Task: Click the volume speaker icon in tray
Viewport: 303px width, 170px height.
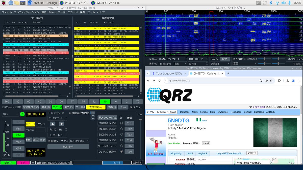Action: coord(284,3)
